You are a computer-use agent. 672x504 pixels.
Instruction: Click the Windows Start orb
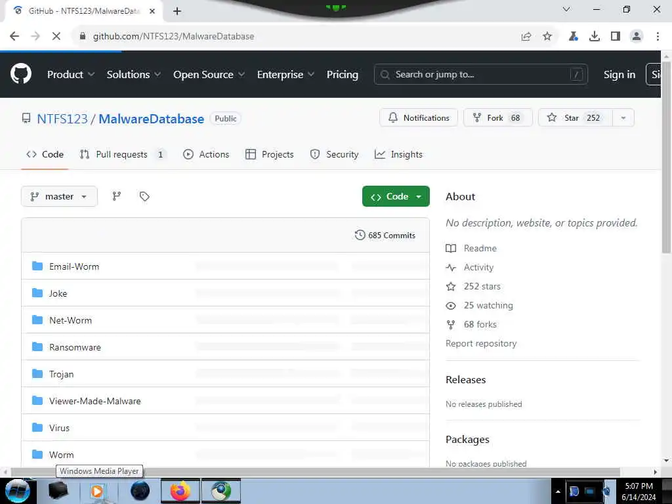pos(17,491)
